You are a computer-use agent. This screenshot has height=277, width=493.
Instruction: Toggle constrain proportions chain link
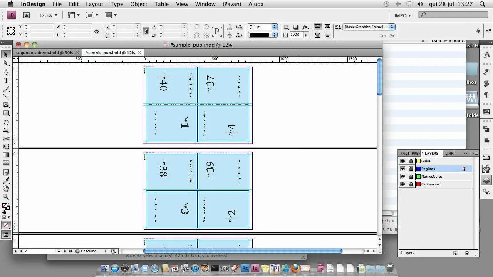[146, 31]
